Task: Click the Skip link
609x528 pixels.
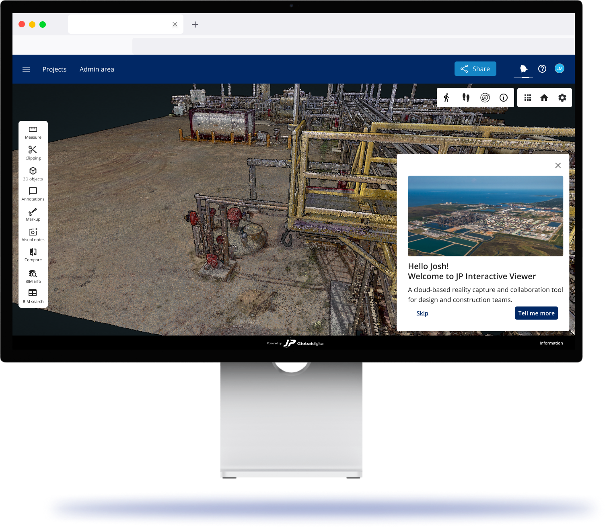Action: click(422, 313)
